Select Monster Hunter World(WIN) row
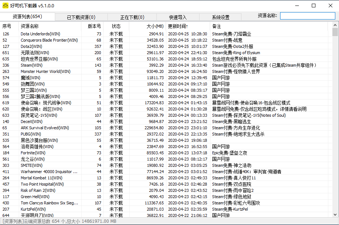Image resolution: width=339 pixels, height=225 pixels. 166,71
